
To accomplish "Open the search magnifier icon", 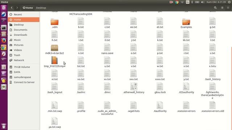I will [215, 8].
